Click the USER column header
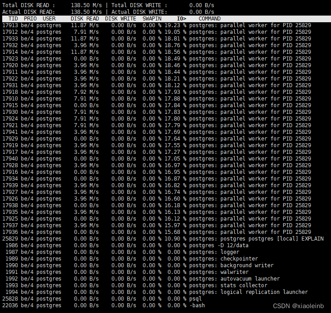This screenshot has width=331, height=313. tap(49, 19)
